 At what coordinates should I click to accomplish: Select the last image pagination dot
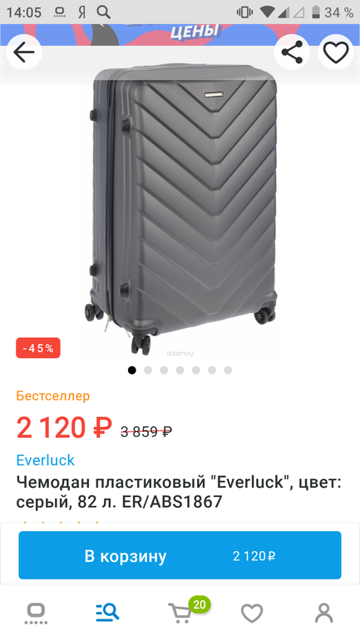coord(228,370)
